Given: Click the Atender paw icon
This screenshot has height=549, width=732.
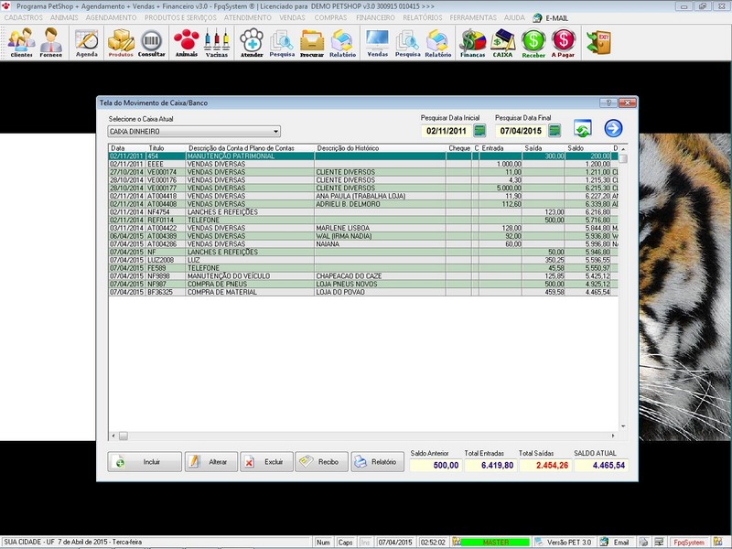Looking at the screenshot, I should pyautogui.click(x=252, y=42).
